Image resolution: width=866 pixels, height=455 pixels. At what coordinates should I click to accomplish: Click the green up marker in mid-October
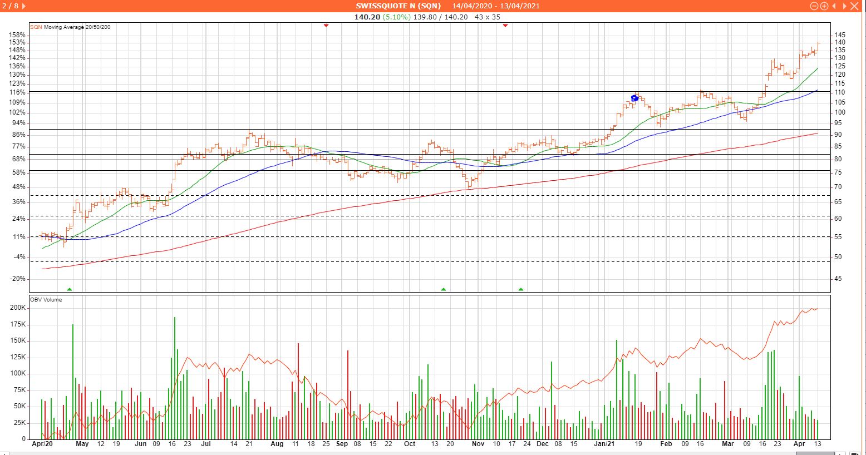[x=444, y=289]
